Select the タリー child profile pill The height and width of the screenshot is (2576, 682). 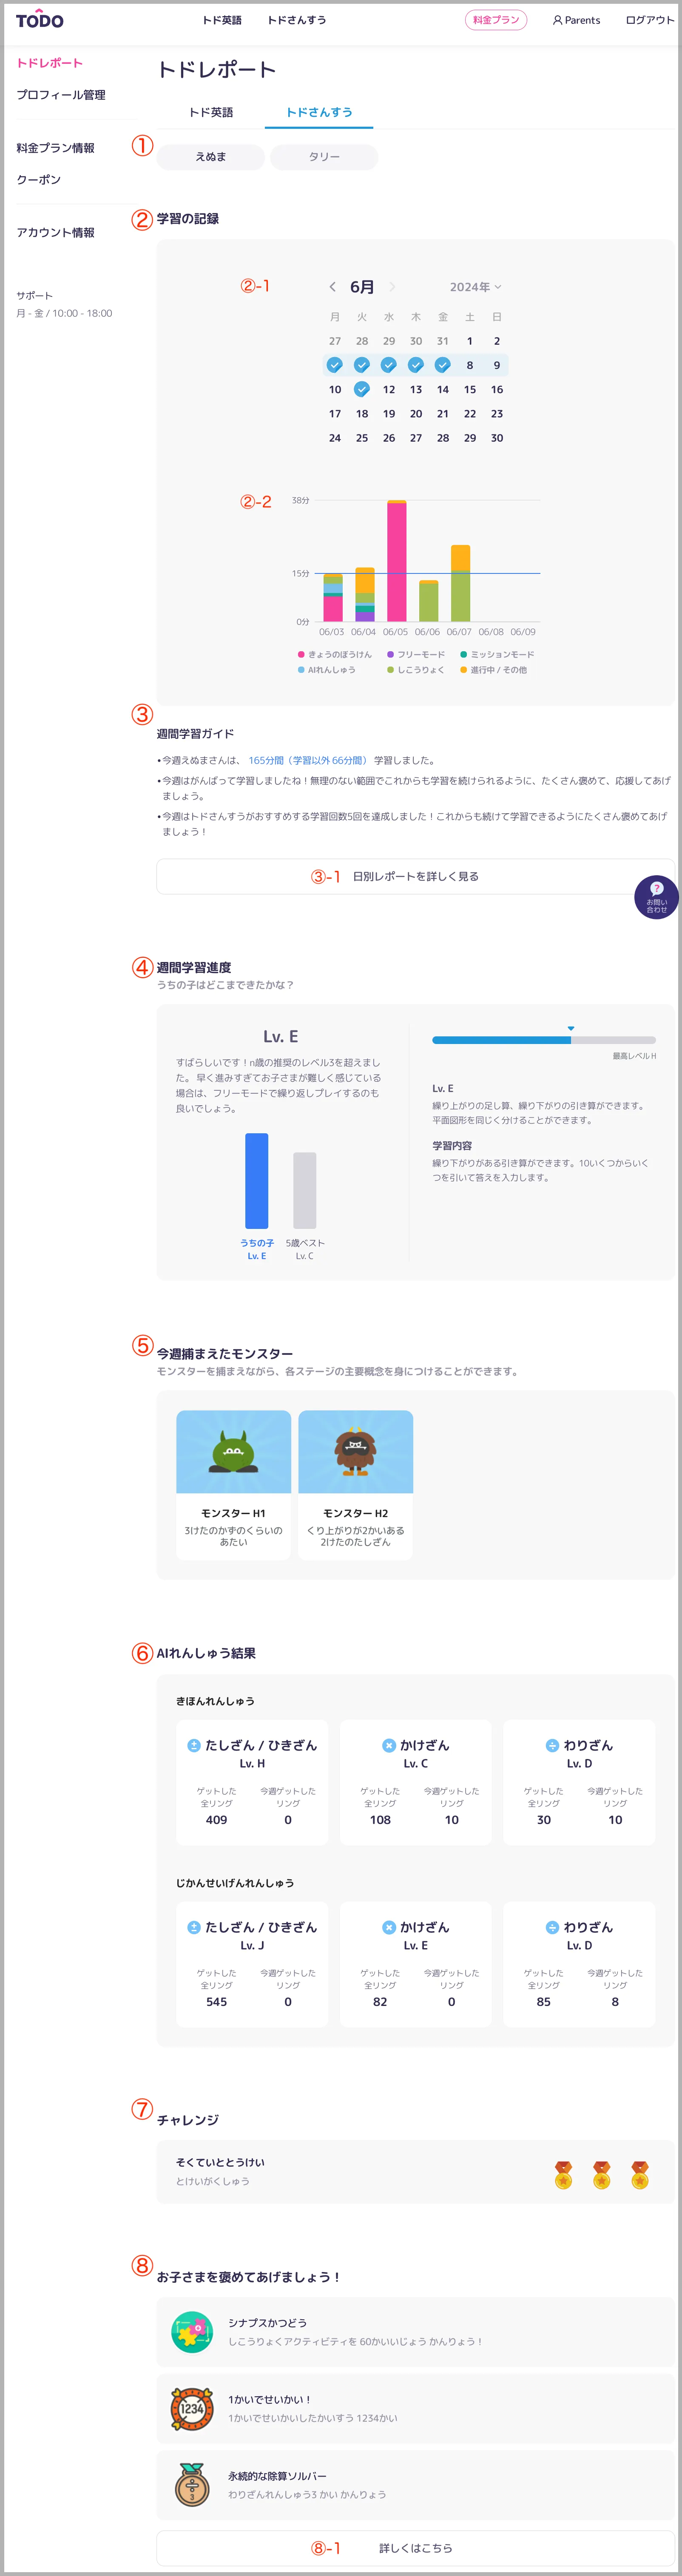(324, 157)
